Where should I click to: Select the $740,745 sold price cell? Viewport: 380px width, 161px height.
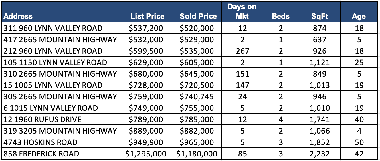pyautogui.click(x=197, y=97)
